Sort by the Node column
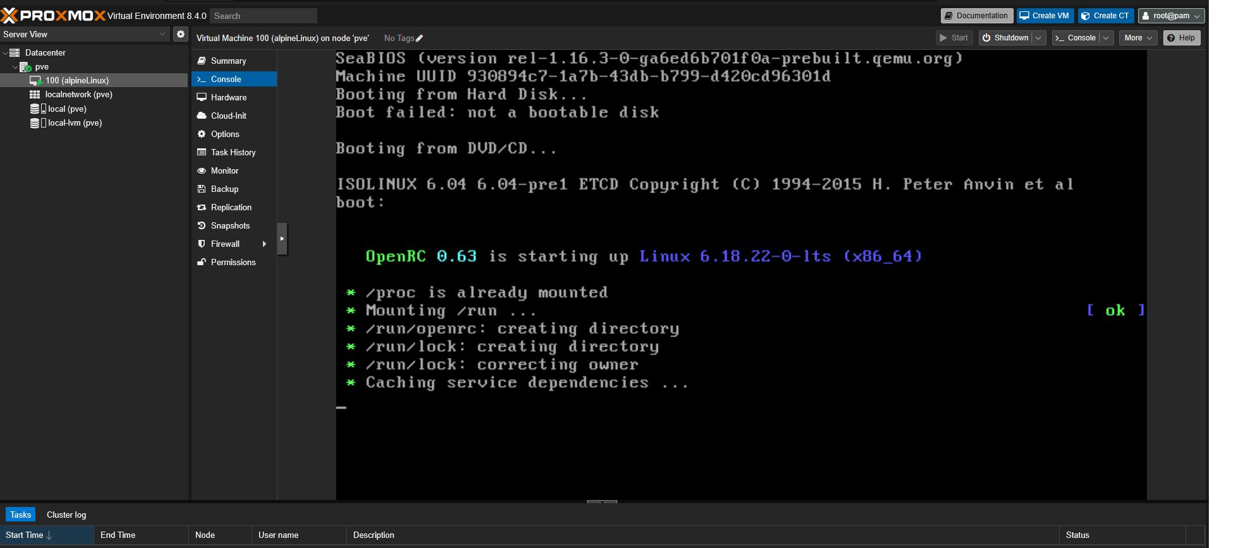 (220, 535)
